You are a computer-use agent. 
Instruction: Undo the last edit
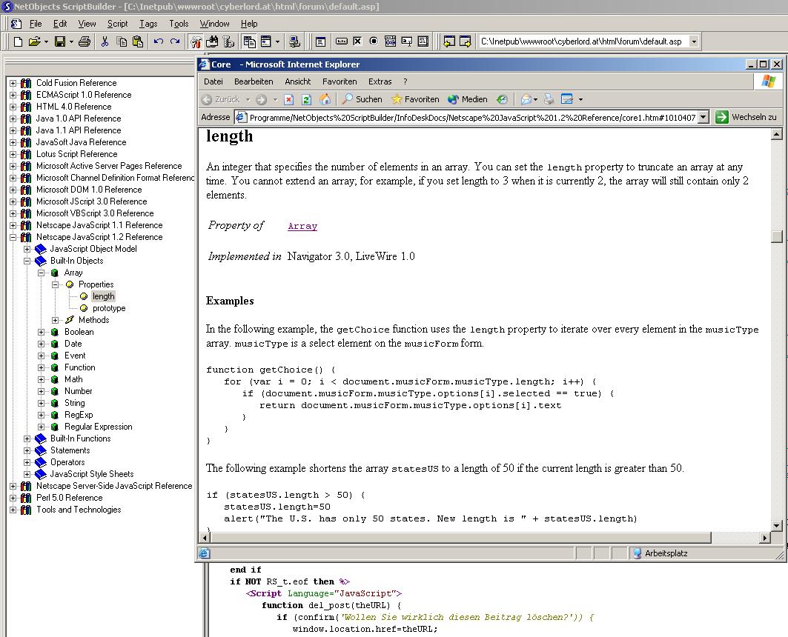[158, 41]
